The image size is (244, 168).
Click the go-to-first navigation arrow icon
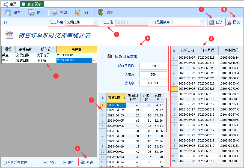pyautogui.click(x=6, y=22)
